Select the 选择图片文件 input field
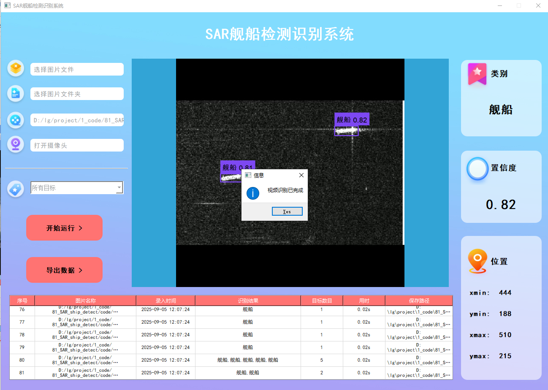548x390 pixels. click(77, 69)
